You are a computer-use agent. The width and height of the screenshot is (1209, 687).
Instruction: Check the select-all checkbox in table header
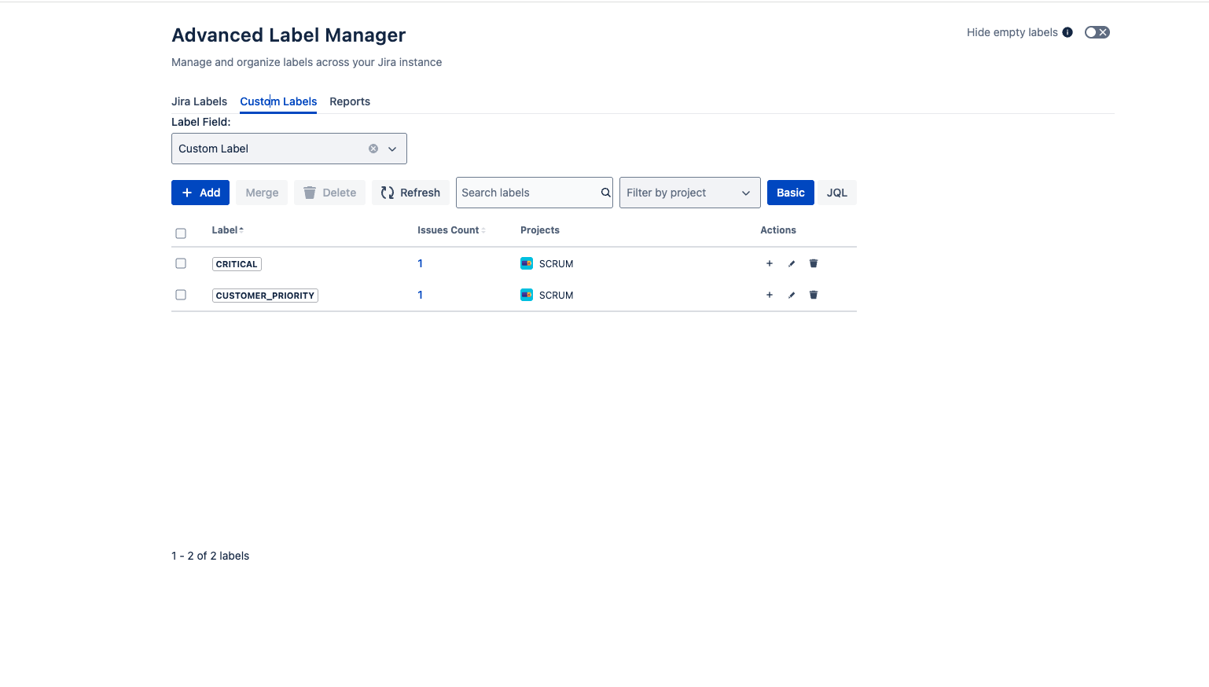181,233
